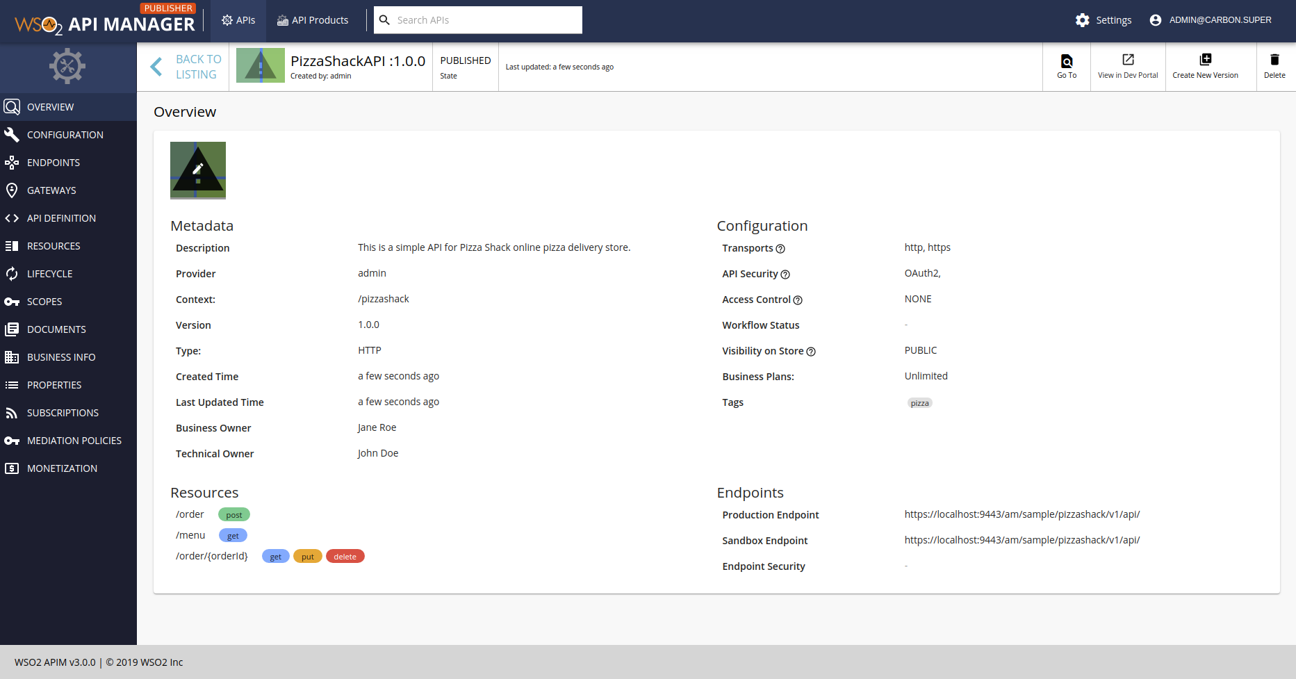Image resolution: width=1296 pixels, height=679 pixels.
Task: Click the Create New Version icon
Action: click(1206, 59)
